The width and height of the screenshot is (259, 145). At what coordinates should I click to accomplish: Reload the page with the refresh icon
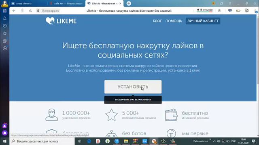coord(30,11)
